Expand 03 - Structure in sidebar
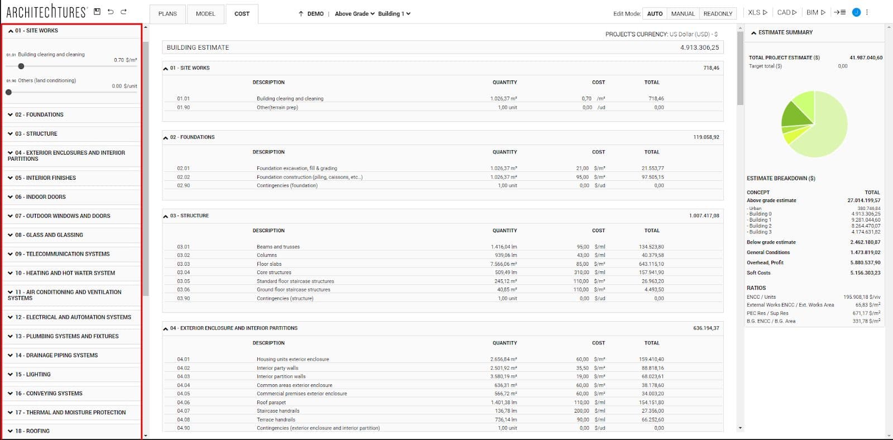The height and width of the screenshot is (440, 893). [x=71, y=133]
